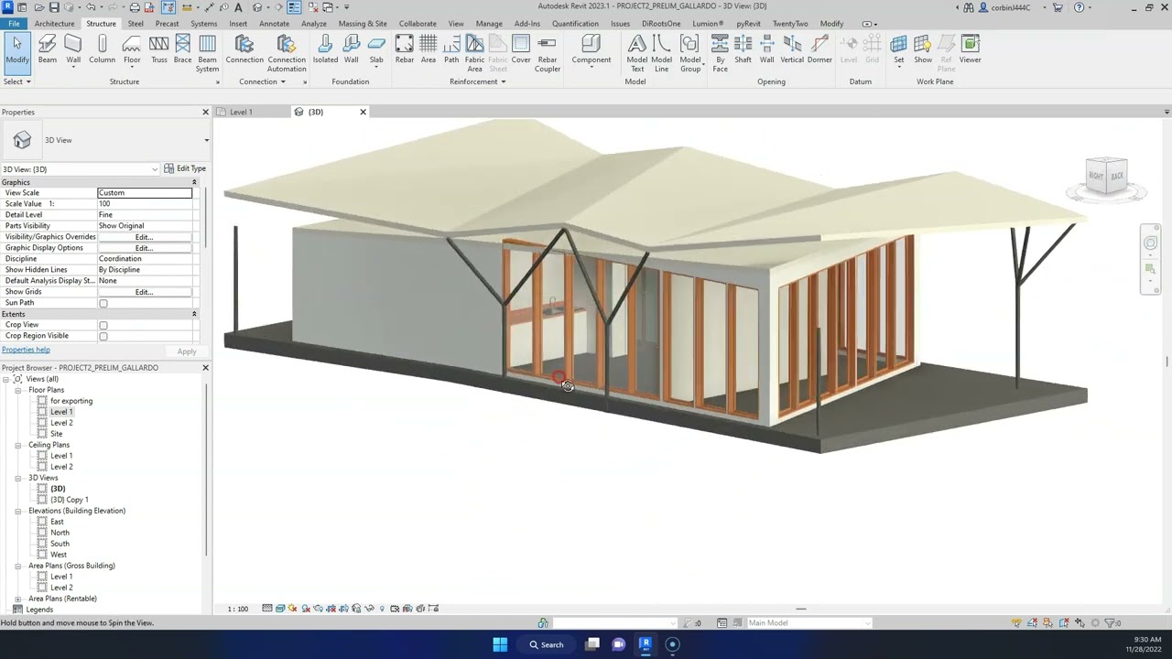
Task: Click Edit for Graphic Display Options
Action: [144, 248]
